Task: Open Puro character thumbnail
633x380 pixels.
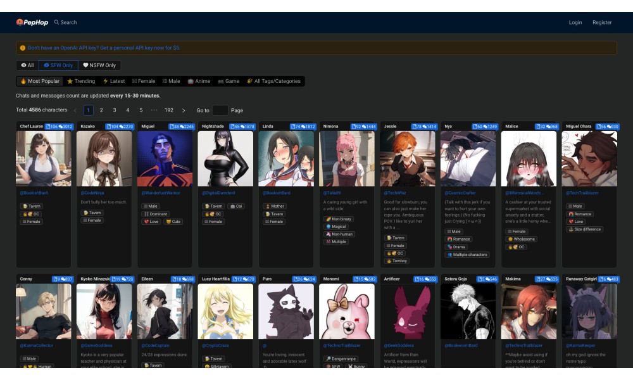Action: tap(286, 312)
